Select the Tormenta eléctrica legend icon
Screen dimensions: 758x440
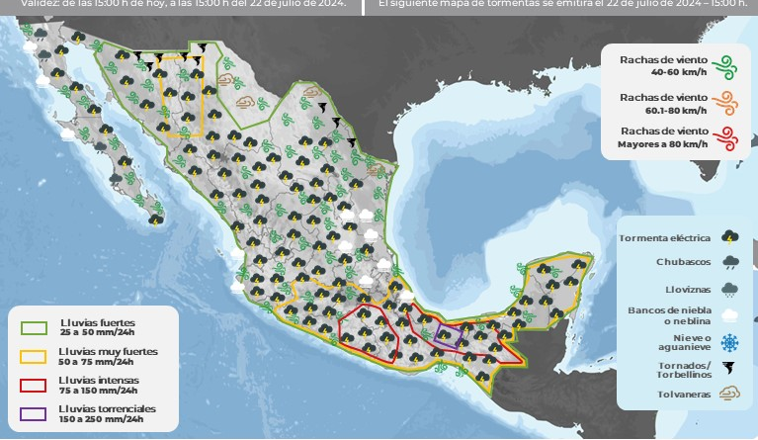click(x=729, y=237)
